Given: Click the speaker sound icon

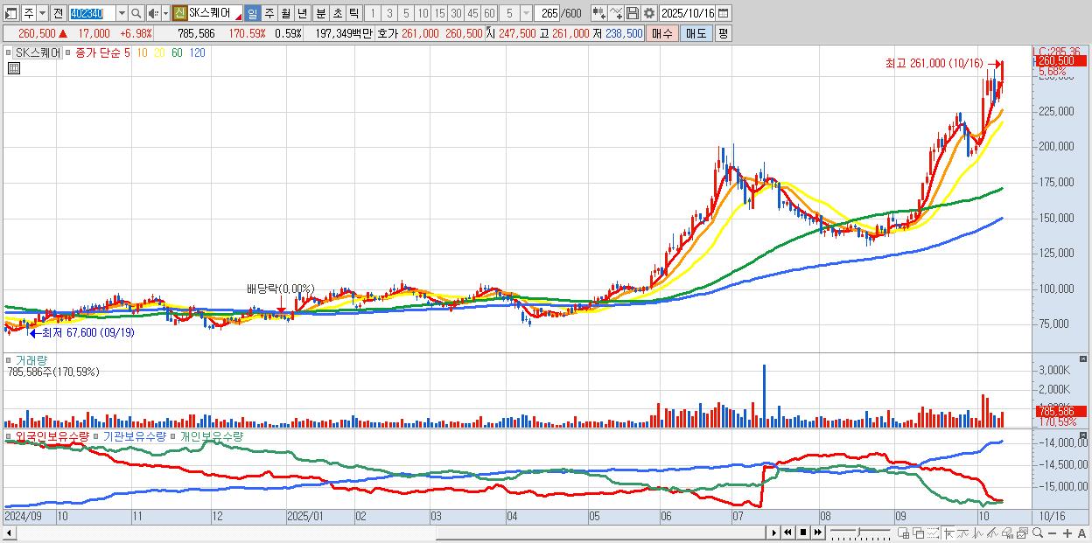Looking at the screenshot, I should click(x=152, y=13).
